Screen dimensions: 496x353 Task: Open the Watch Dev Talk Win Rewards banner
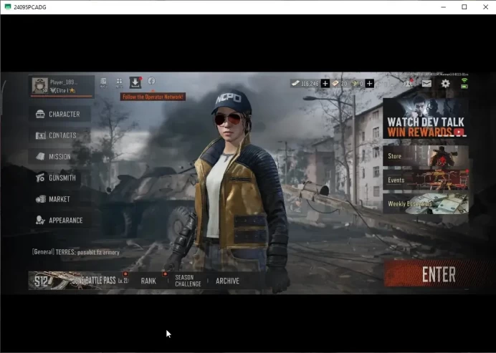(426, 118)
